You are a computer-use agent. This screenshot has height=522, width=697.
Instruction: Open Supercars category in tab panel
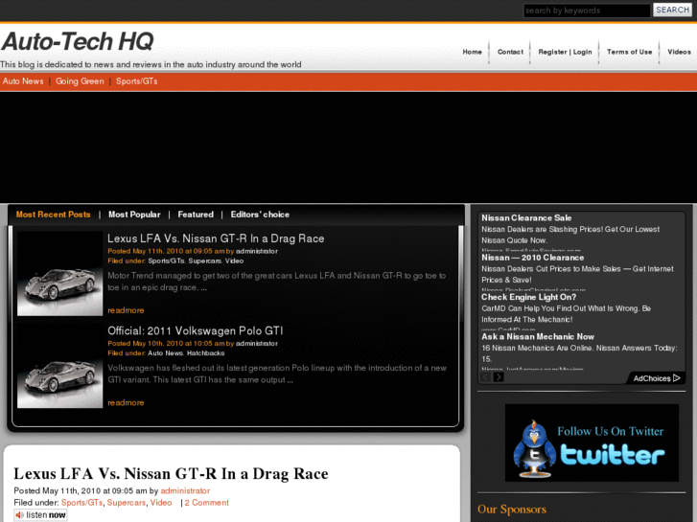[x=204, y=261]
